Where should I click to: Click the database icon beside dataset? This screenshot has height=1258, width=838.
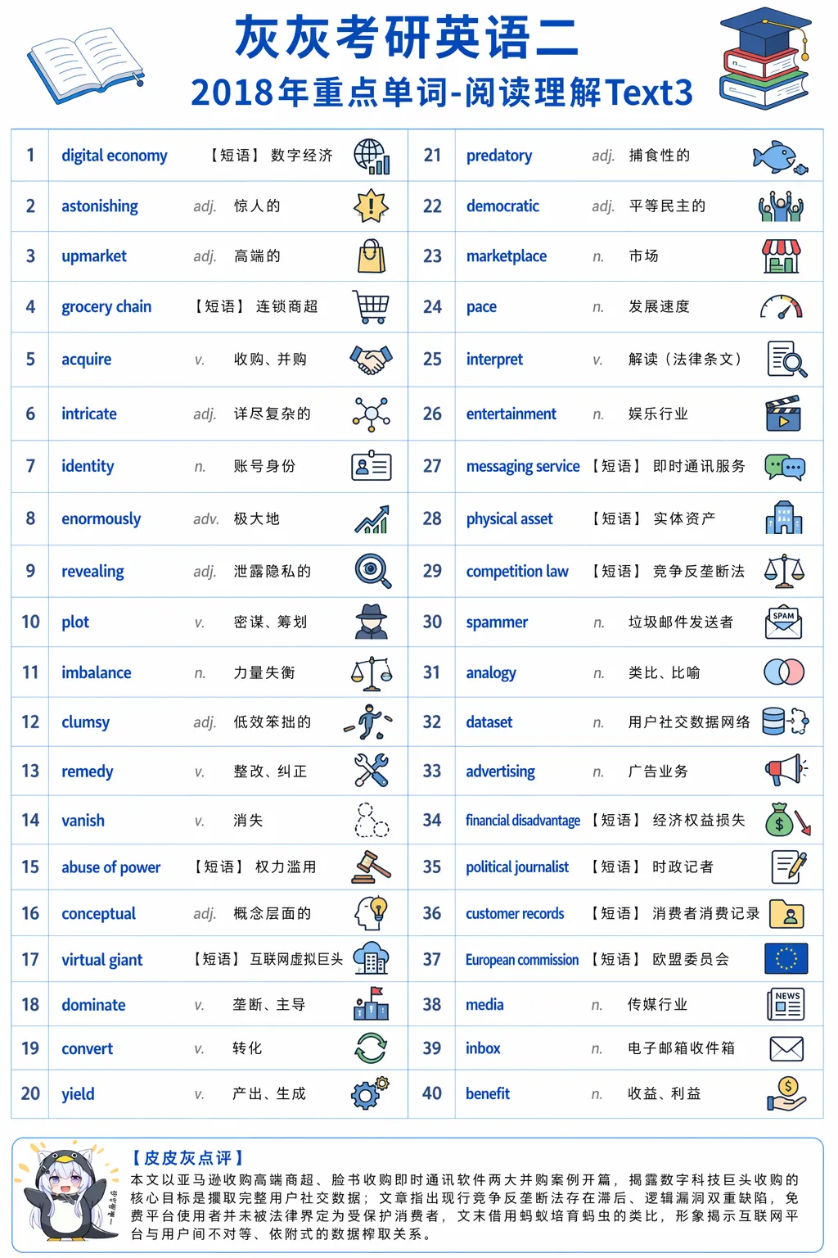(786, 722)
